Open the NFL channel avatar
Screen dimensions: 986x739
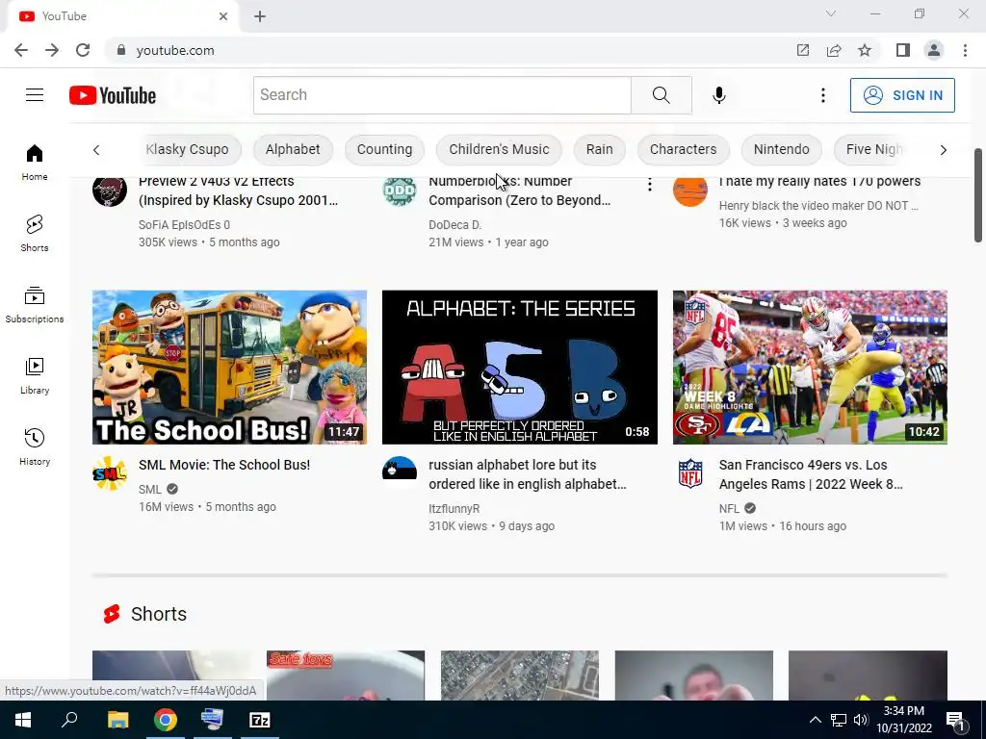689,473
